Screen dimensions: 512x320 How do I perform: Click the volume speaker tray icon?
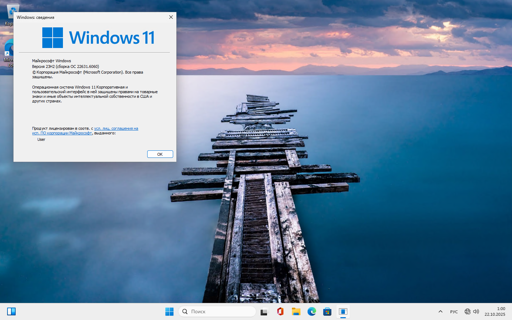click(476, 311)
